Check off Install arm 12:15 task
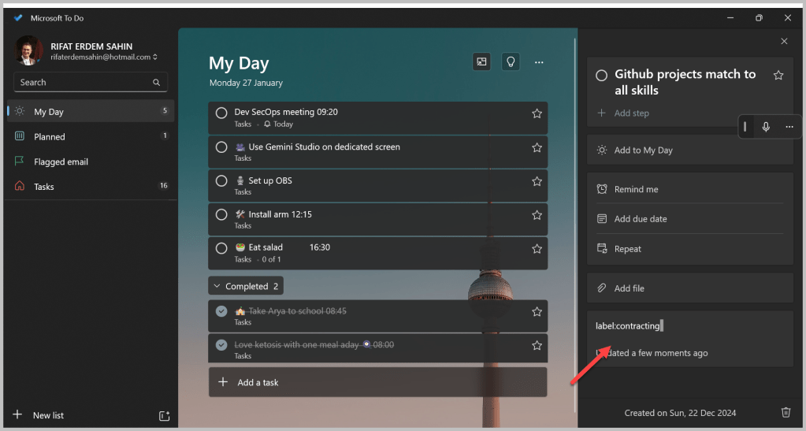Image resolution: width=806 pixels, height=431 pixels. (221, 214)
